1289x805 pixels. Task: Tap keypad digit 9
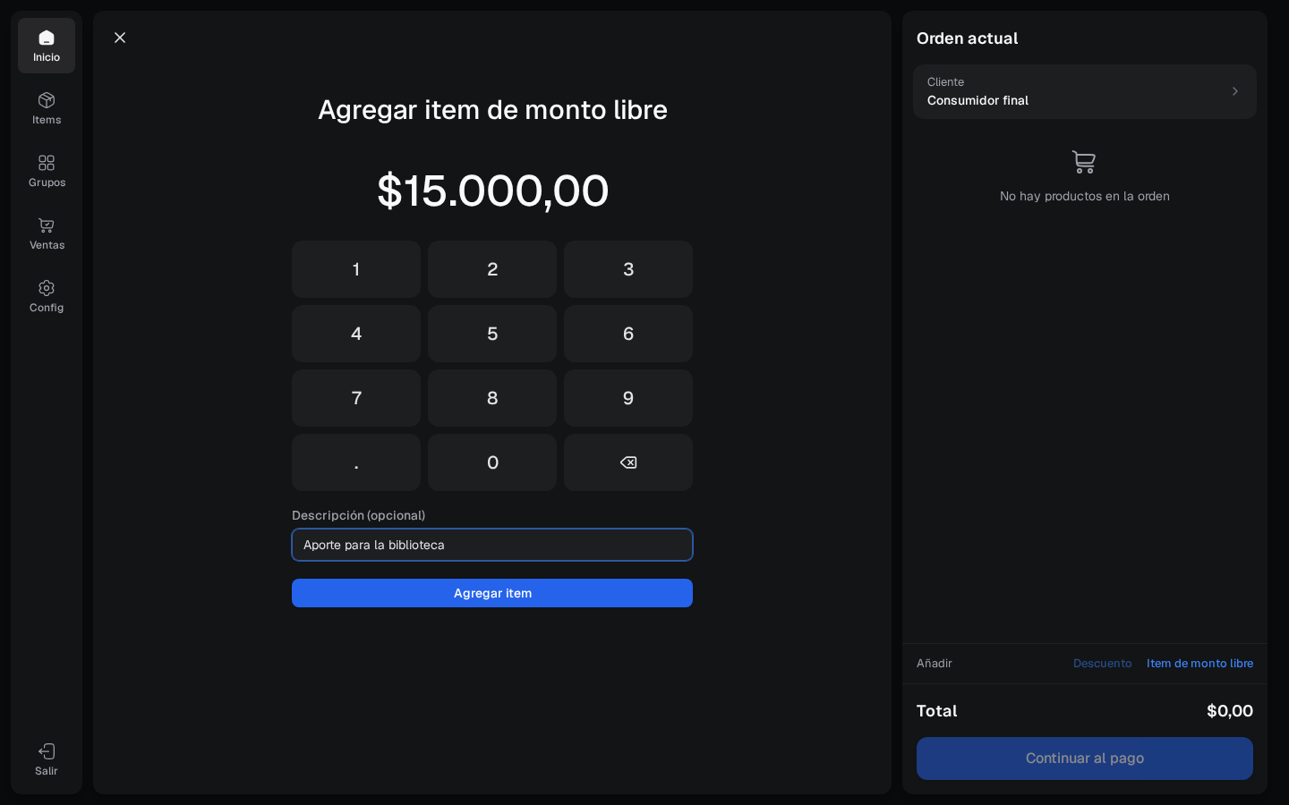(628, 398)
